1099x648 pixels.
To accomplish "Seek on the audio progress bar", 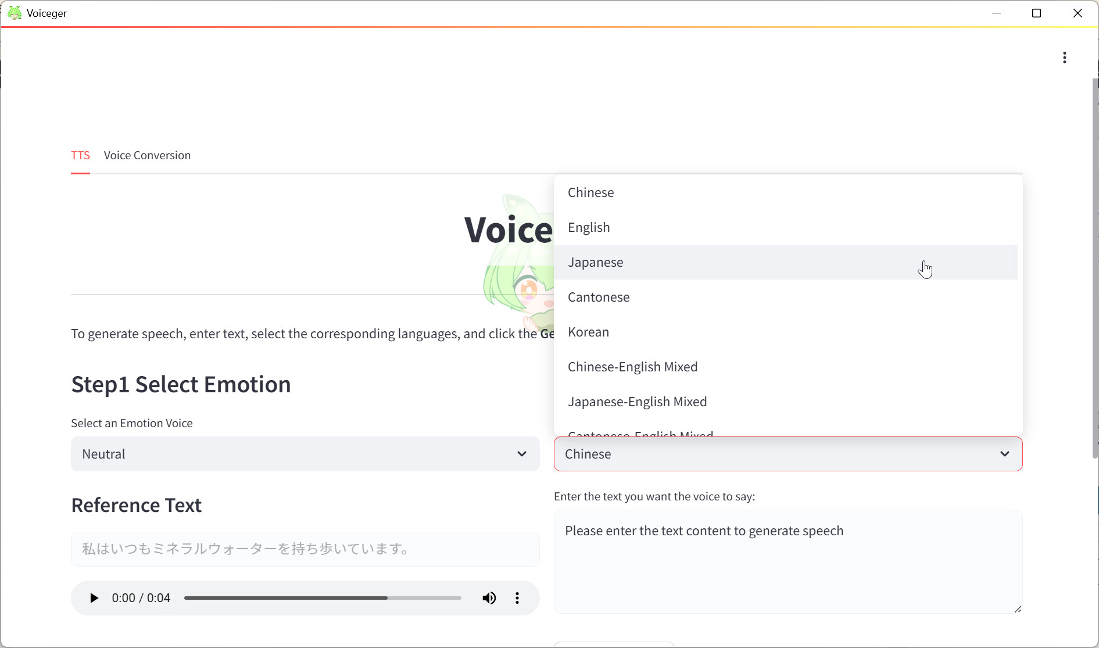I will (322, 598).
